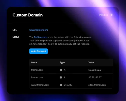The width and height of the screenshot is (126, 101).
Task: Click the Custom Domain heading
Action: pyautogui.click(x=27, y=15)
